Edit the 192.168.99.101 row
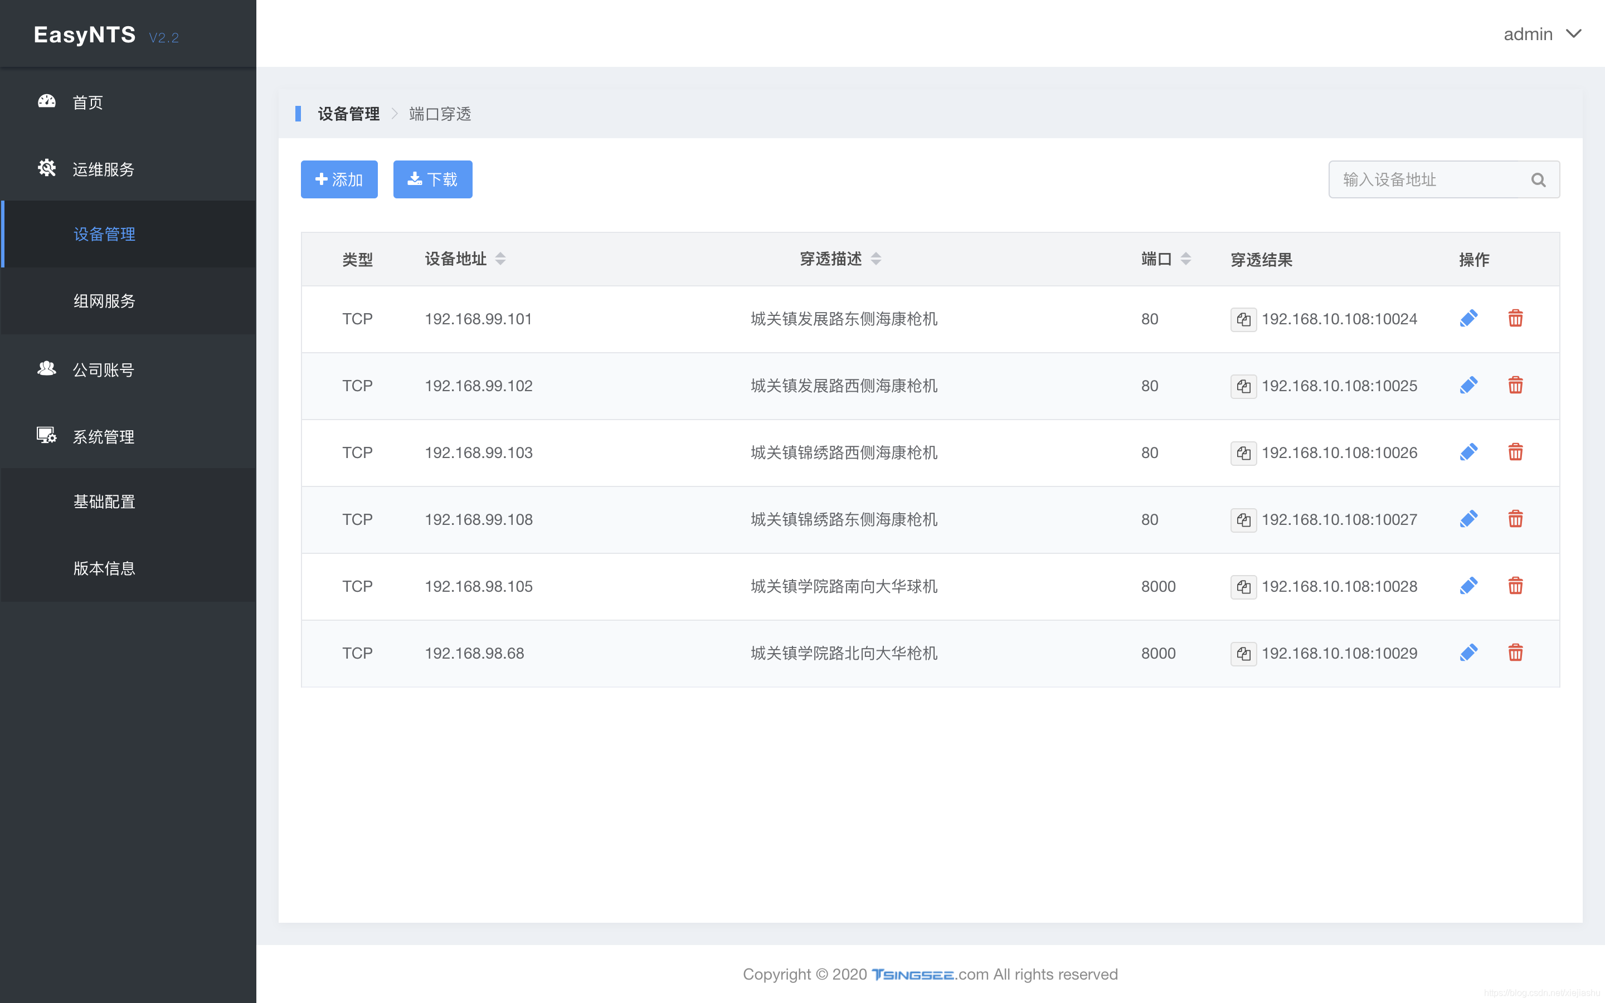 pos(1468,318)
